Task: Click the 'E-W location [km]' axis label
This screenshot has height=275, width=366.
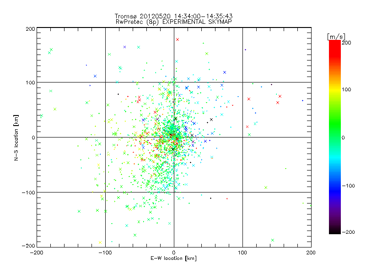Action: (173, 258)
